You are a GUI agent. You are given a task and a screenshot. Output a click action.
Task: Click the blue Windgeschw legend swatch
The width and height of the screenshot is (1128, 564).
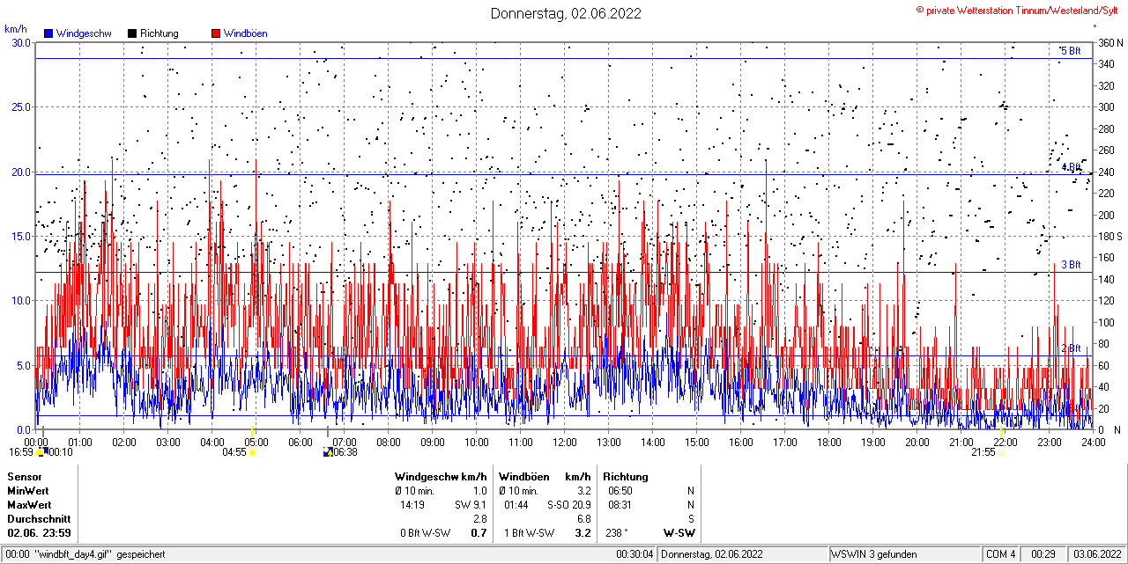coord(48,33)
